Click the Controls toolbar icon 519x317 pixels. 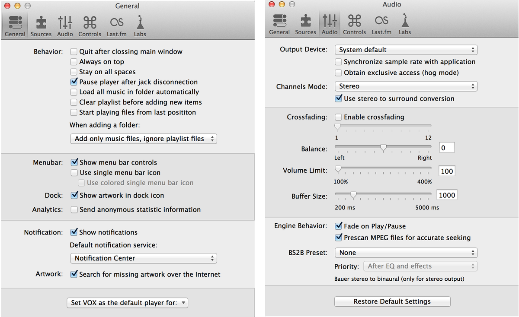[90, 24]
